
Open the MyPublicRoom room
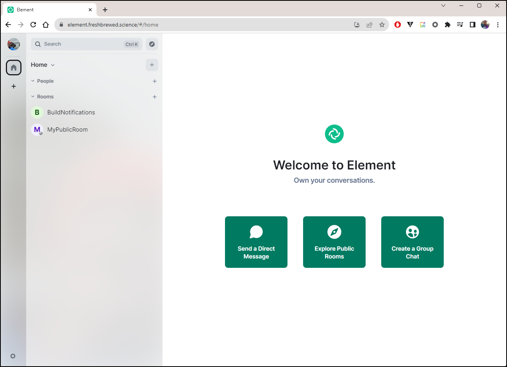coord(94,130)
